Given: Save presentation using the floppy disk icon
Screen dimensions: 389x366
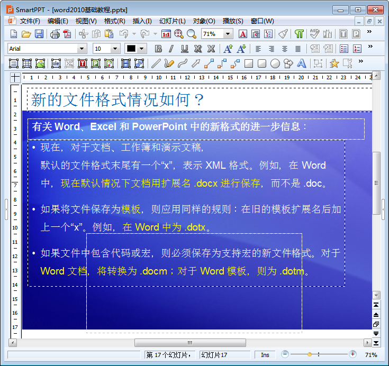Looking at the screenshot, I should pos(39,34).
